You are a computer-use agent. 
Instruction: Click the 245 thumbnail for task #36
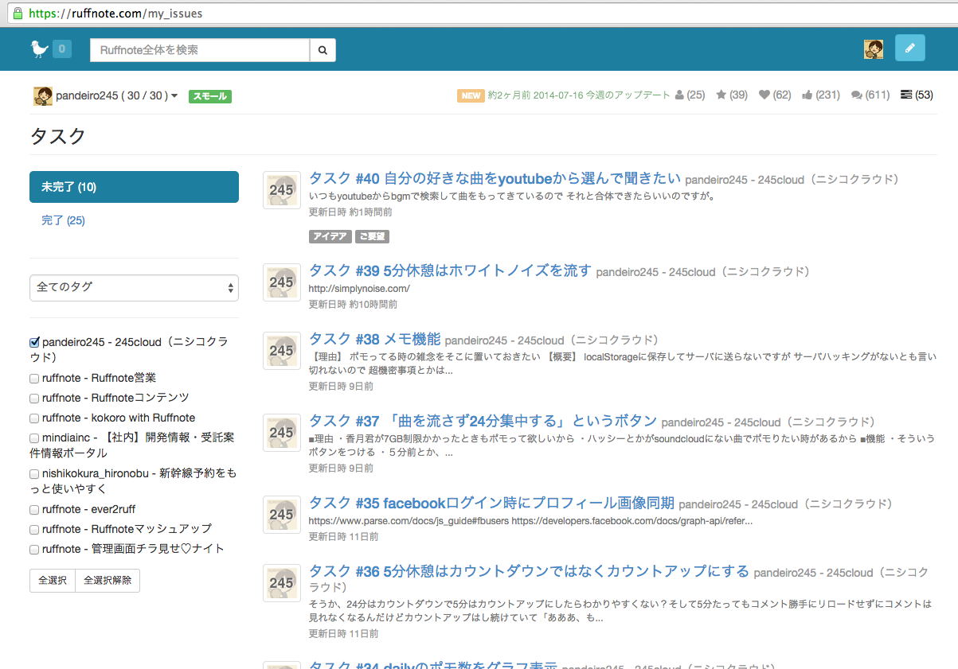click(x=282, y=582)
